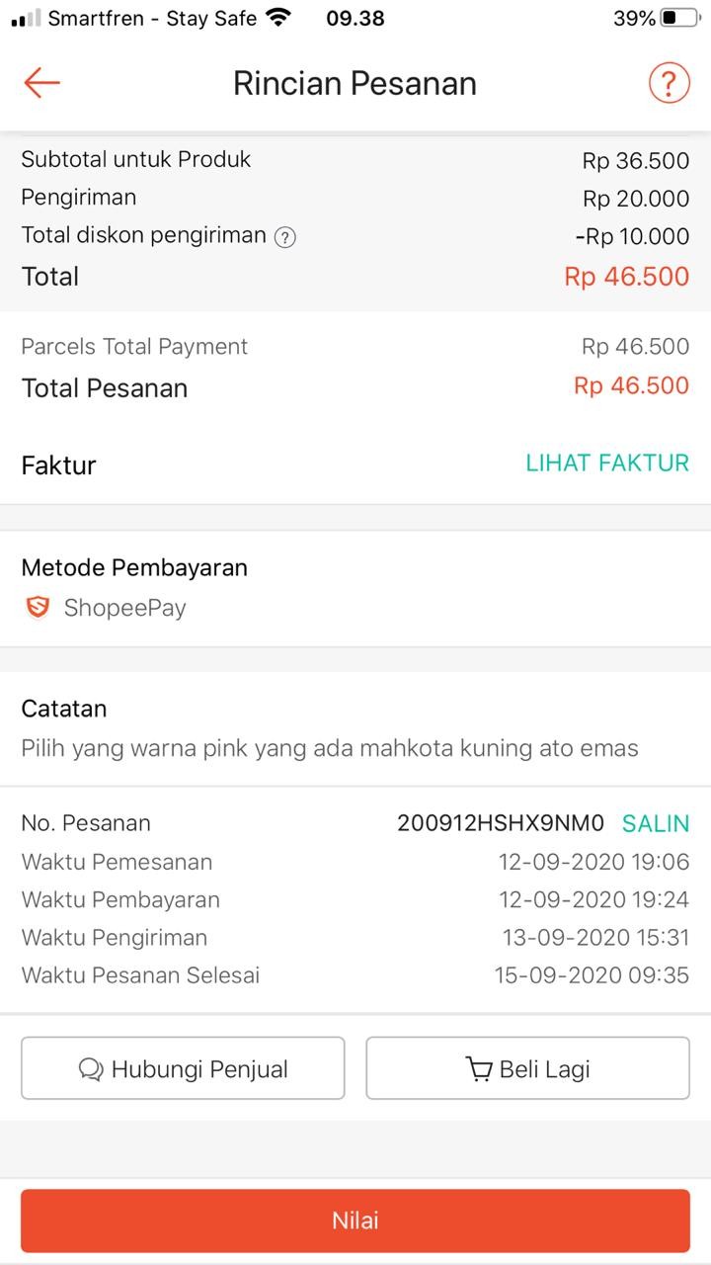
Task: Open help via question mark icon
Action: coord(669,83)
